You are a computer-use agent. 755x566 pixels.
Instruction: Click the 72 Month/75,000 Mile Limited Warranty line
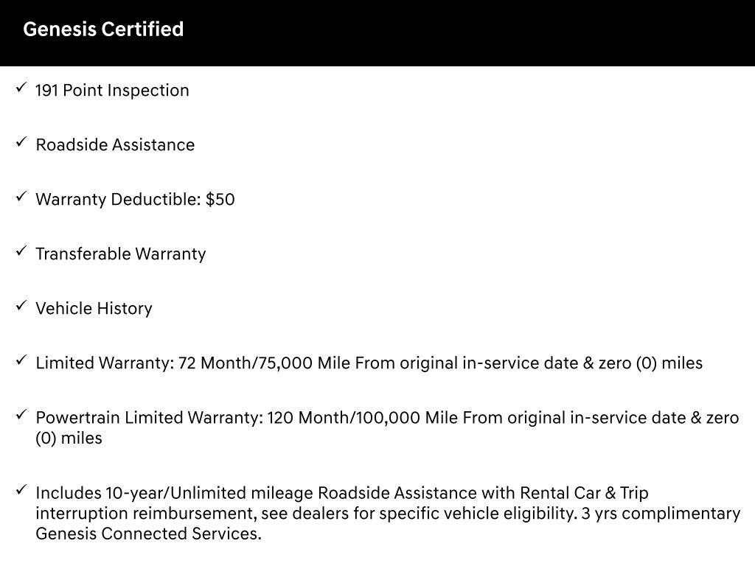click(369, 363)
